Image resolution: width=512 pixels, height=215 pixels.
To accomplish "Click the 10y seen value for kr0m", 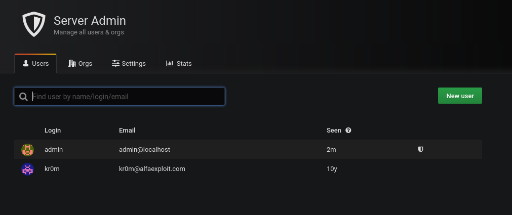I will [x=332, y=169].
